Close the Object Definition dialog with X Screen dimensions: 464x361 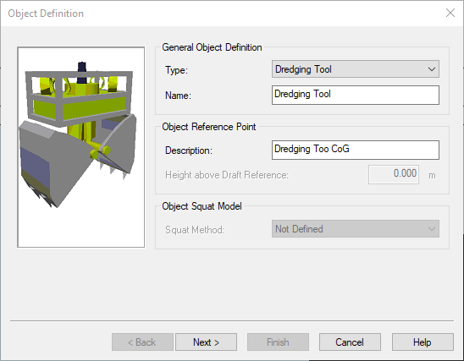(450, 13)
